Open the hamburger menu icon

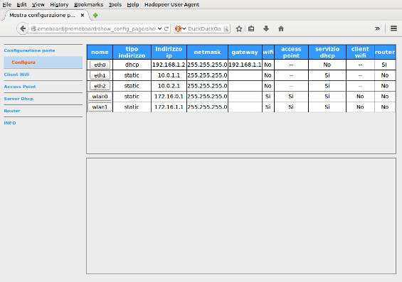click(x=393, y=28)
